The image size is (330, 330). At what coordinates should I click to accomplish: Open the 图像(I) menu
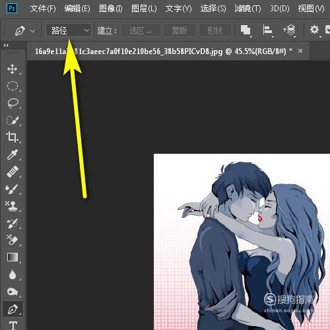[111, 9]
